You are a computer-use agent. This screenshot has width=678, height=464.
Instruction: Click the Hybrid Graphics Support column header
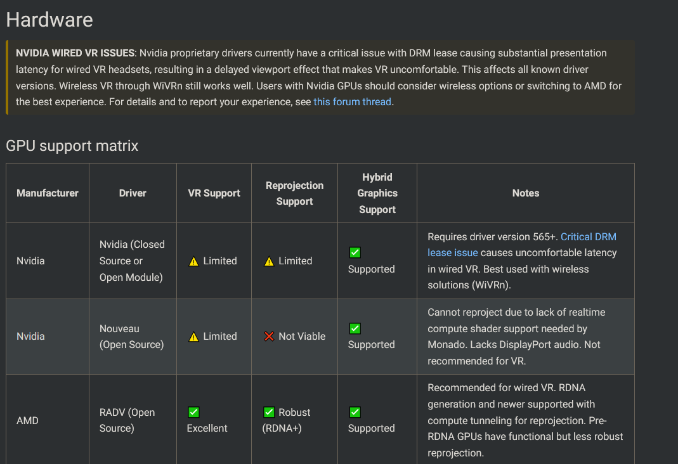coord(377,193)
